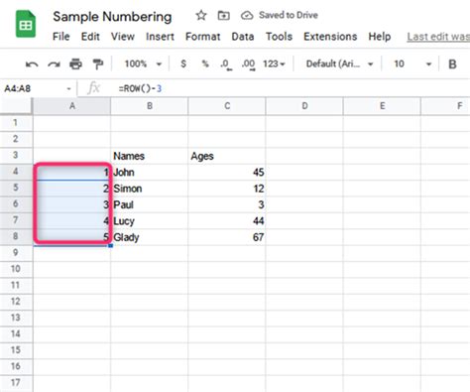Select the age cell 45
The image size is (470, 392).
(x=227, y=172)
